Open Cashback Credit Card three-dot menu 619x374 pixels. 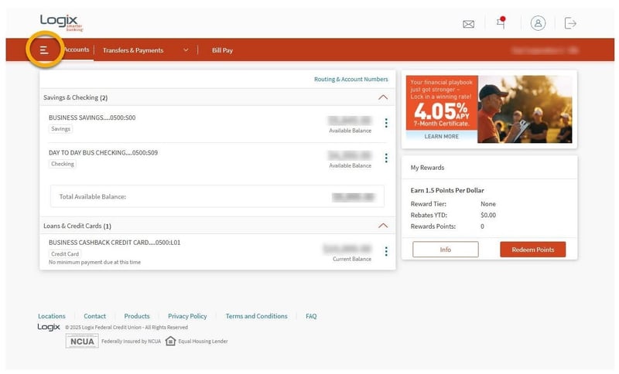386,251
